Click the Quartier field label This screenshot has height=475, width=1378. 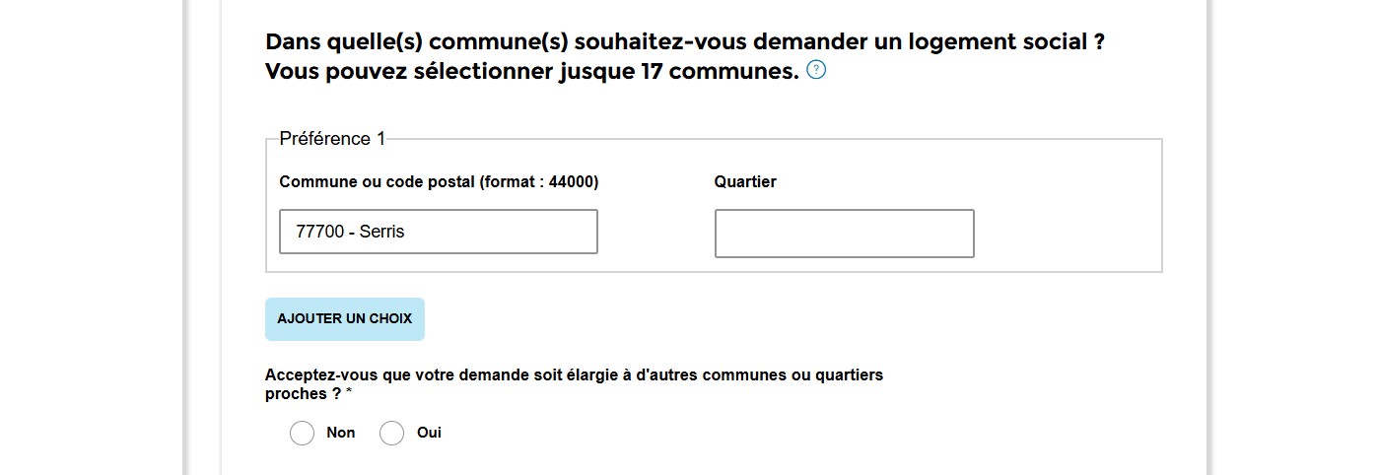pos(745,182)
